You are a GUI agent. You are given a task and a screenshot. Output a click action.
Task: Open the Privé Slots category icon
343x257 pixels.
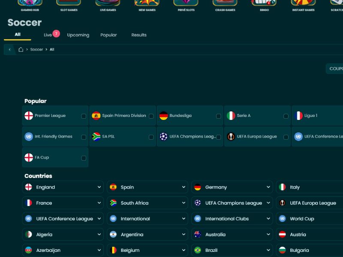[186, 3]
